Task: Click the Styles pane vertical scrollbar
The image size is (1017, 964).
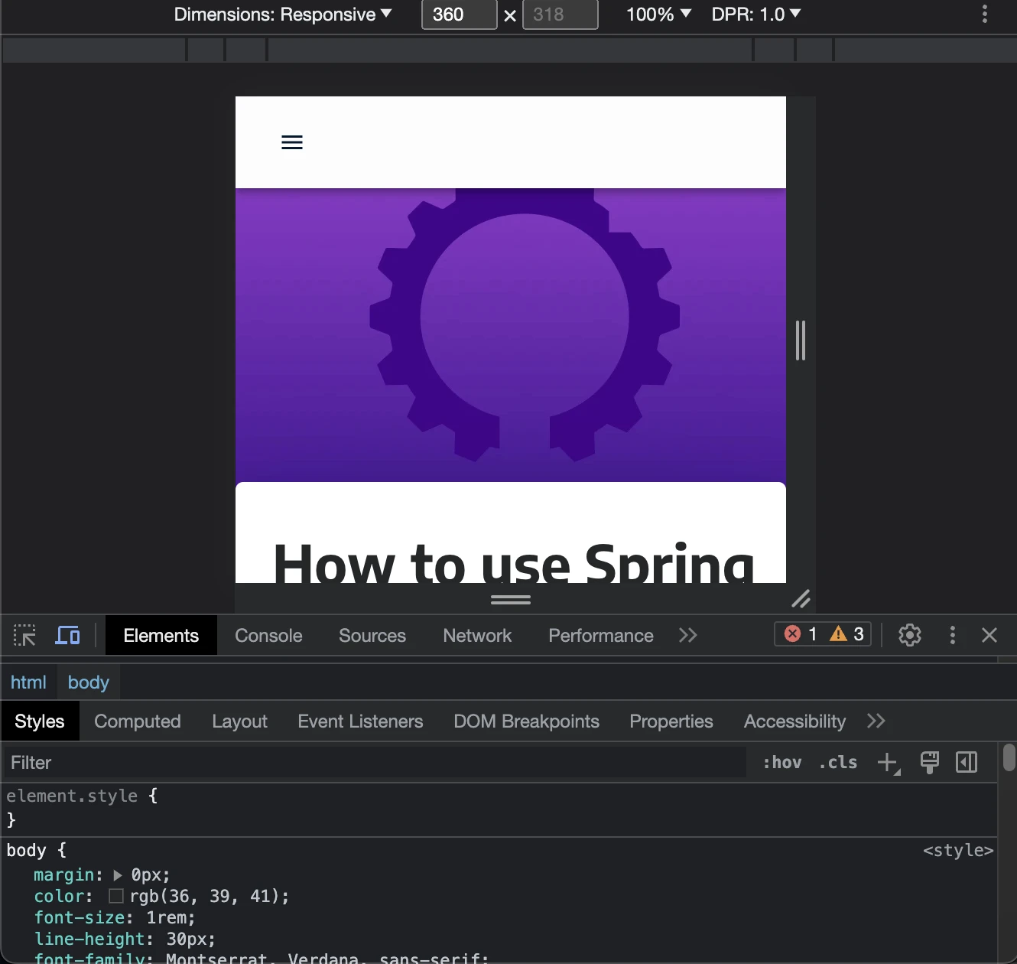Action: 1009,757
